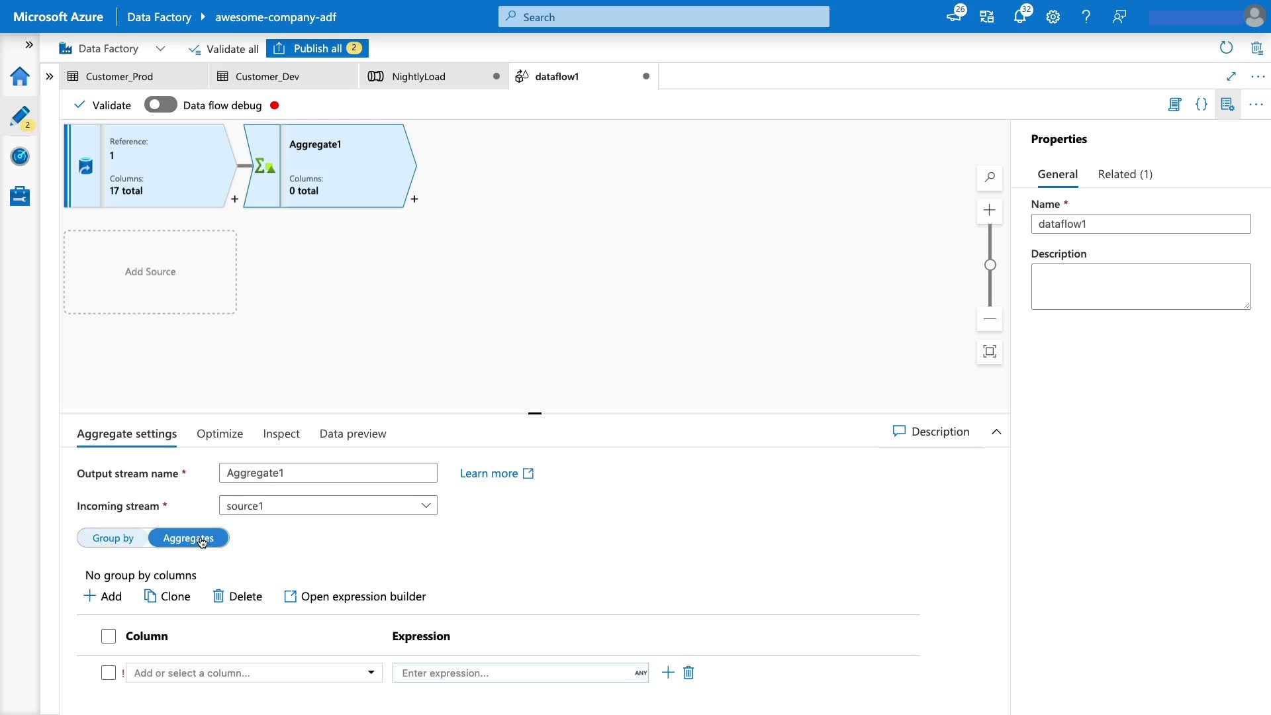Switch to the Data preview tab
Viewport: 1271px width, 715px height.
click(x=352, y=434)
